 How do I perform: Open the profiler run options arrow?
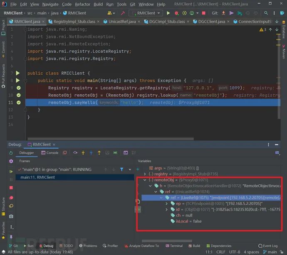point(197,13)
